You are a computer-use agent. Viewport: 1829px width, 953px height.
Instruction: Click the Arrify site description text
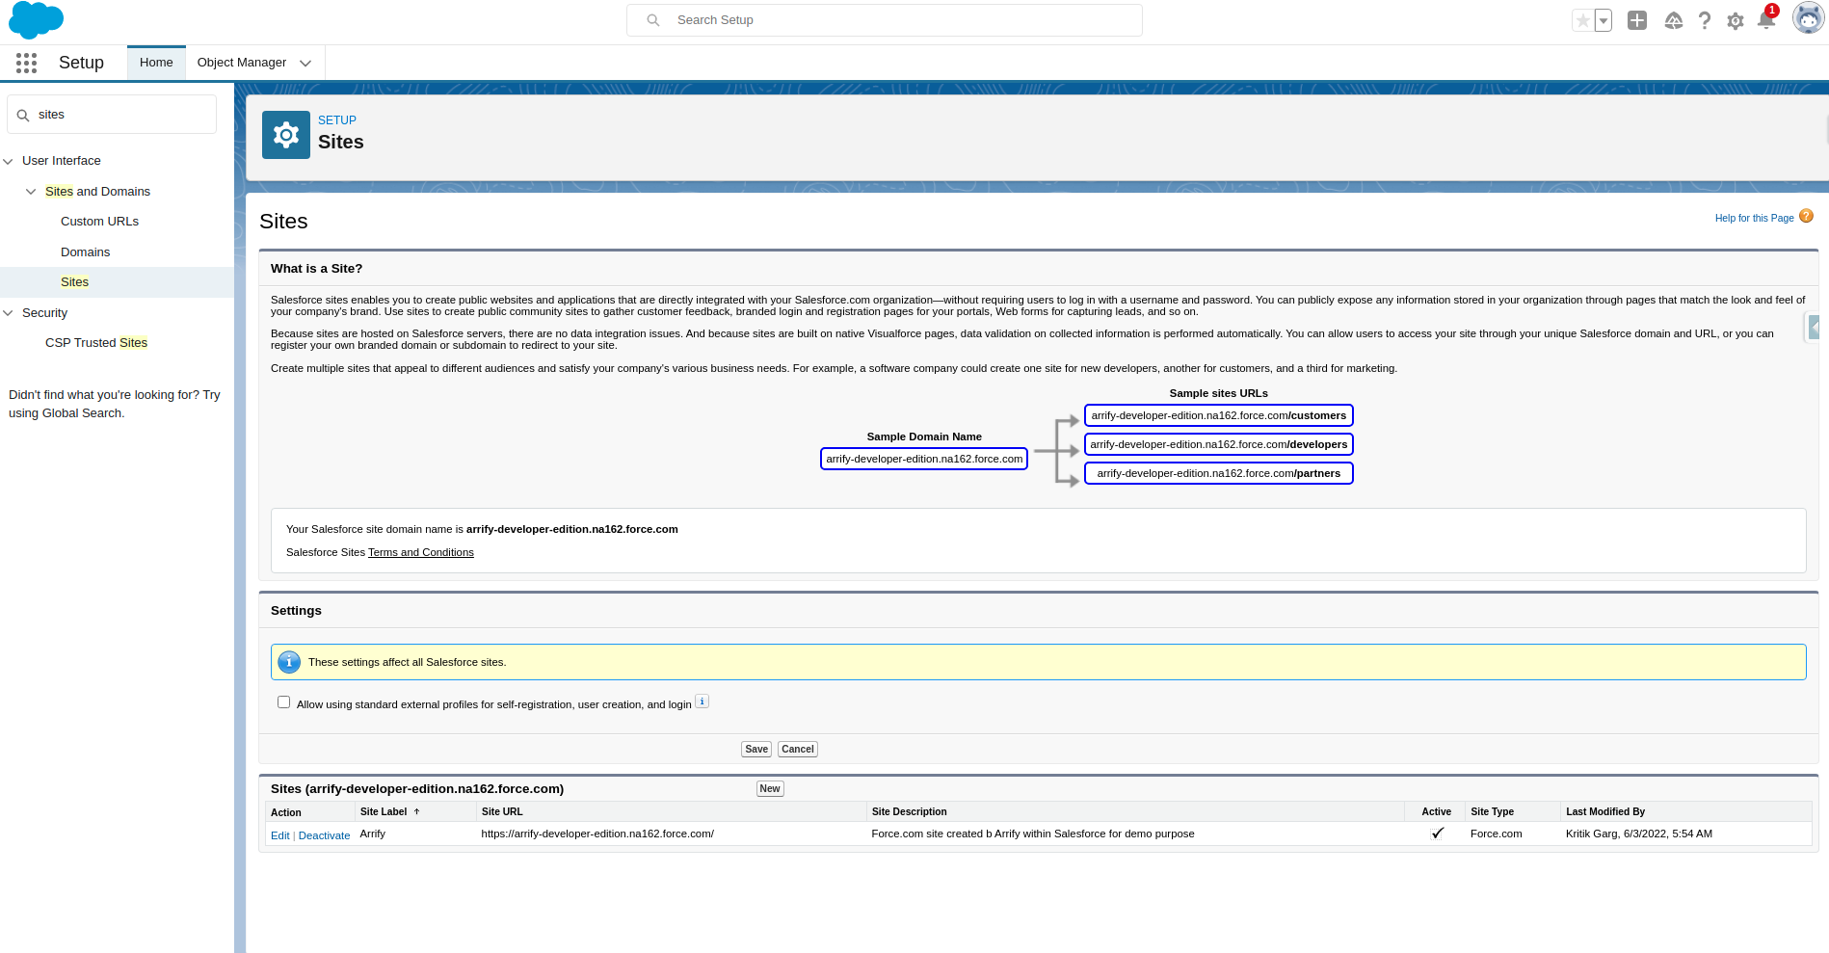pyautogui.click(x=1033, y=834)
